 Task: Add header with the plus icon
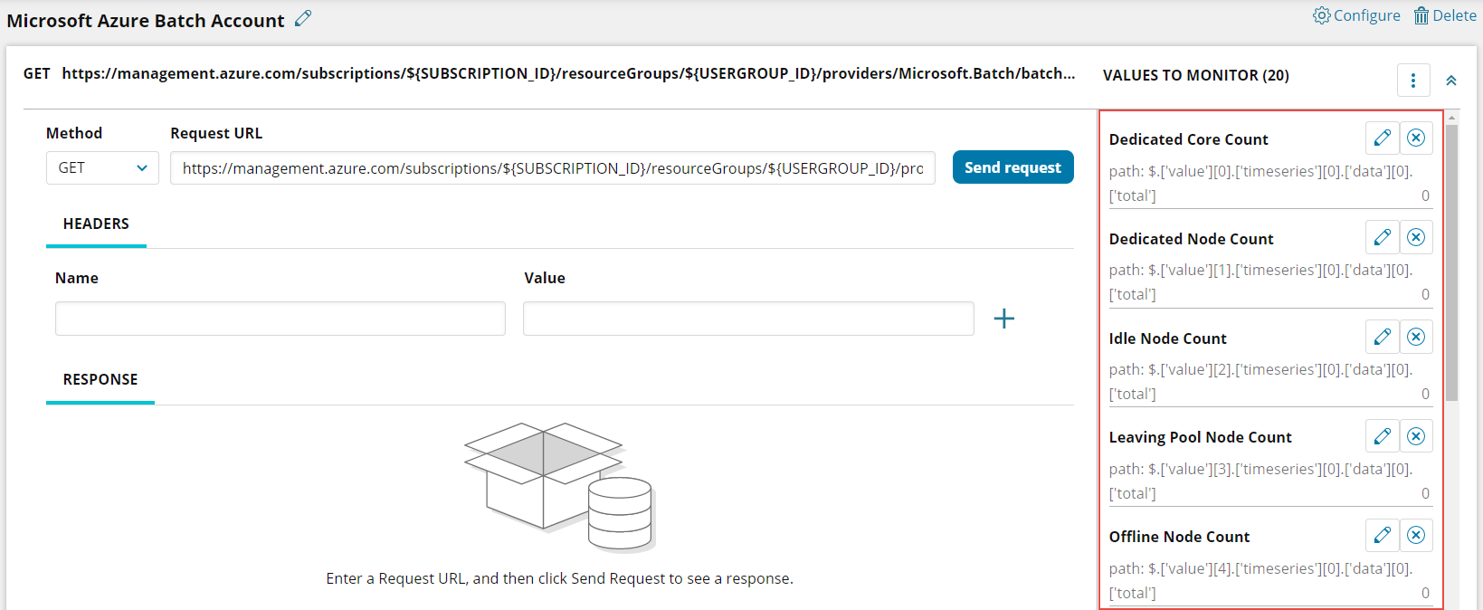[1003, 319]
